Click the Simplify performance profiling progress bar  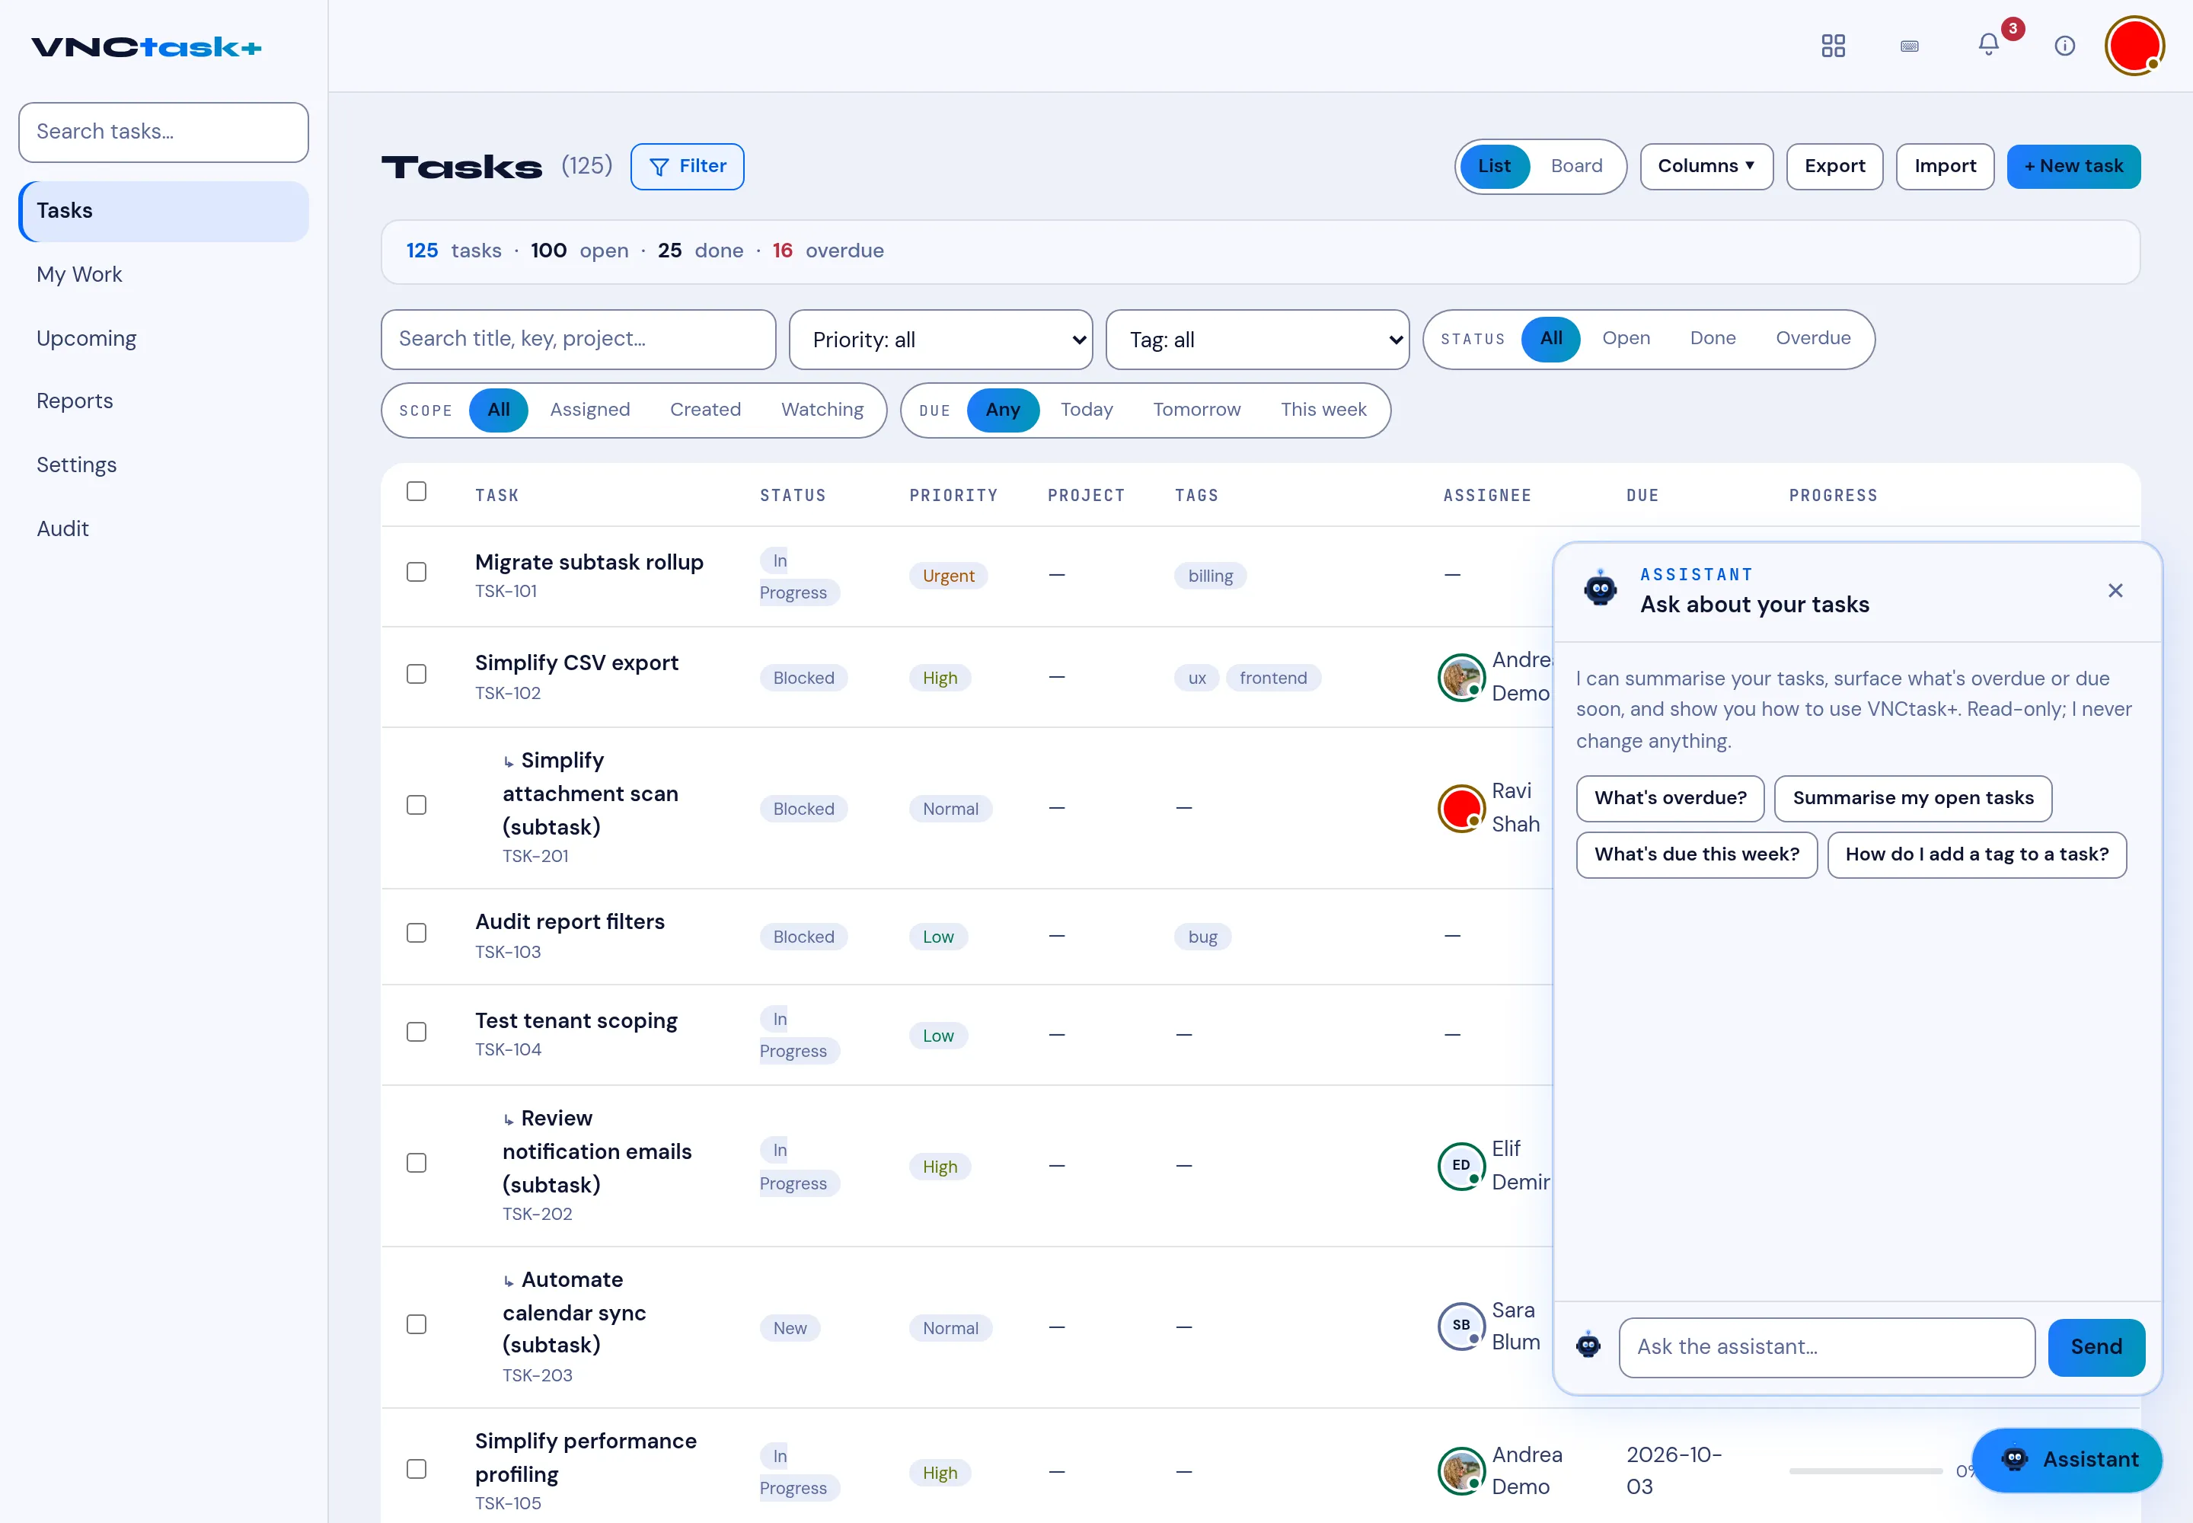pyautogui.click(x=1865, y=1470)
